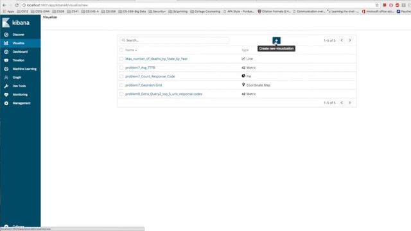411x231 pixels.
Task: Click the Type column header
Action: pyautogui.click(x=245, y=50)
